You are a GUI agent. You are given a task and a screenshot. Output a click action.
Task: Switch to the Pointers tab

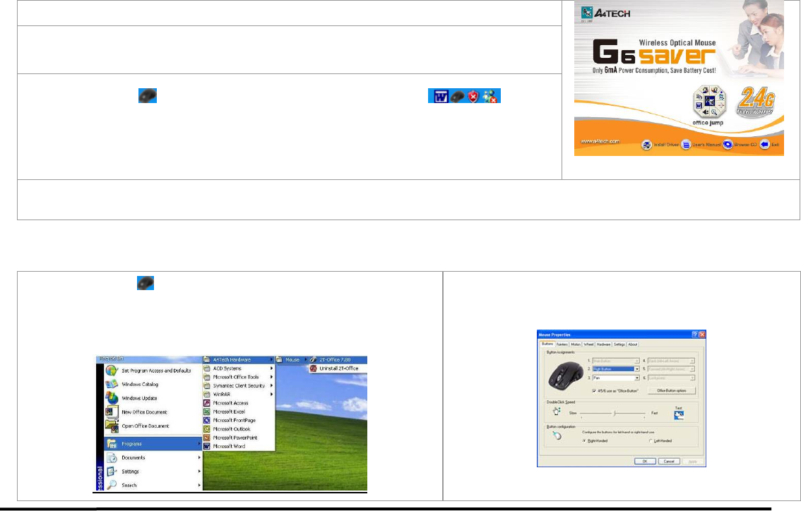(x=562, y=344)
